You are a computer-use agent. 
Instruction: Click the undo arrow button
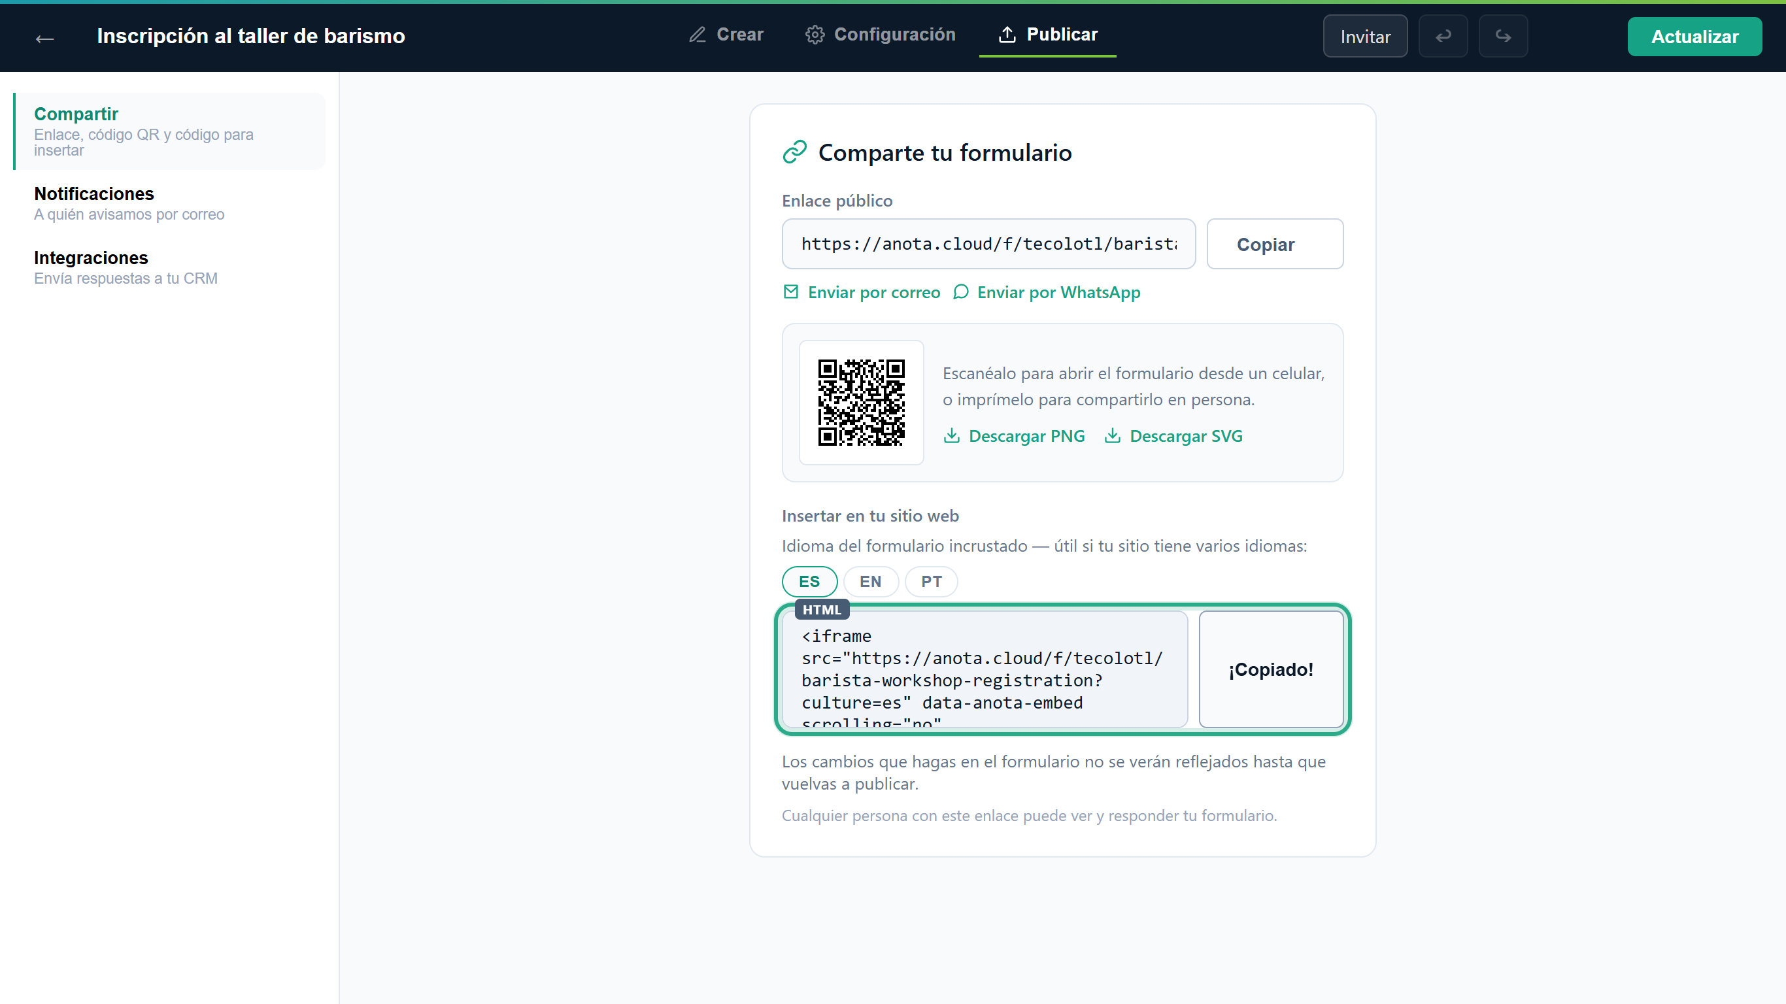point(1443,36)
